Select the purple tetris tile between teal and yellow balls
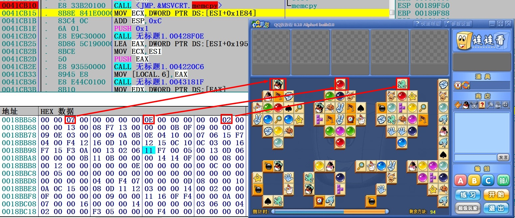The image size is (515, 218). tap(402, 108)
